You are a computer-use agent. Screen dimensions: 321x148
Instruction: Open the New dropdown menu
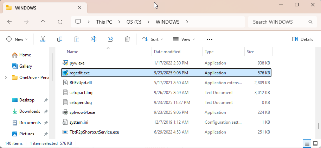point(17,39)
